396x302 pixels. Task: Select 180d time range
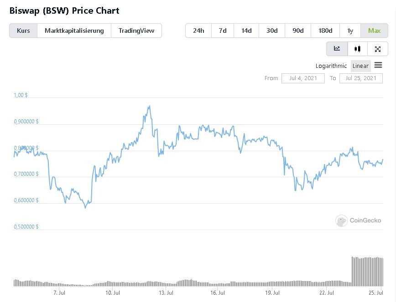tap(325, 31)
